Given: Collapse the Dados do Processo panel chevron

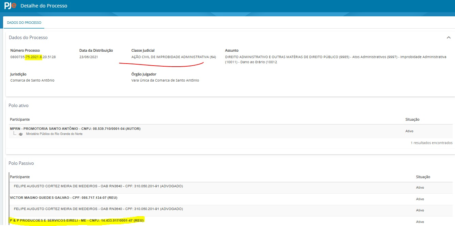Looking at the screenshot, I should 449,37.
